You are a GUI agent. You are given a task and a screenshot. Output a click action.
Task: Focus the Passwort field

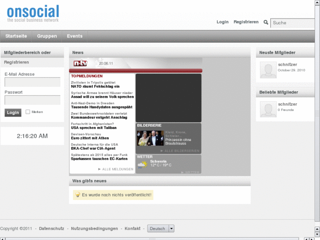pyautogui.click(x=33, y=100)
